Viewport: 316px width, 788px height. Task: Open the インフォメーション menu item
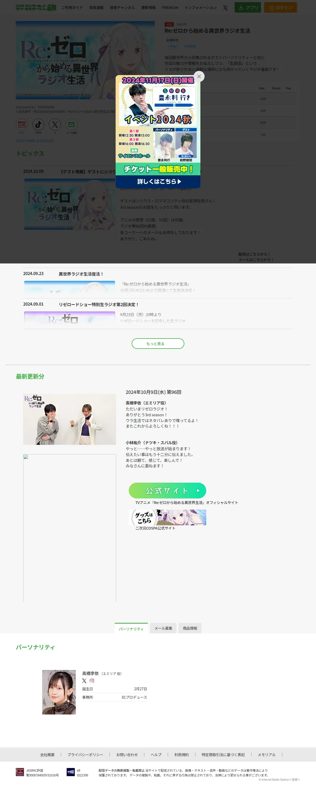[x=200, y=8]
